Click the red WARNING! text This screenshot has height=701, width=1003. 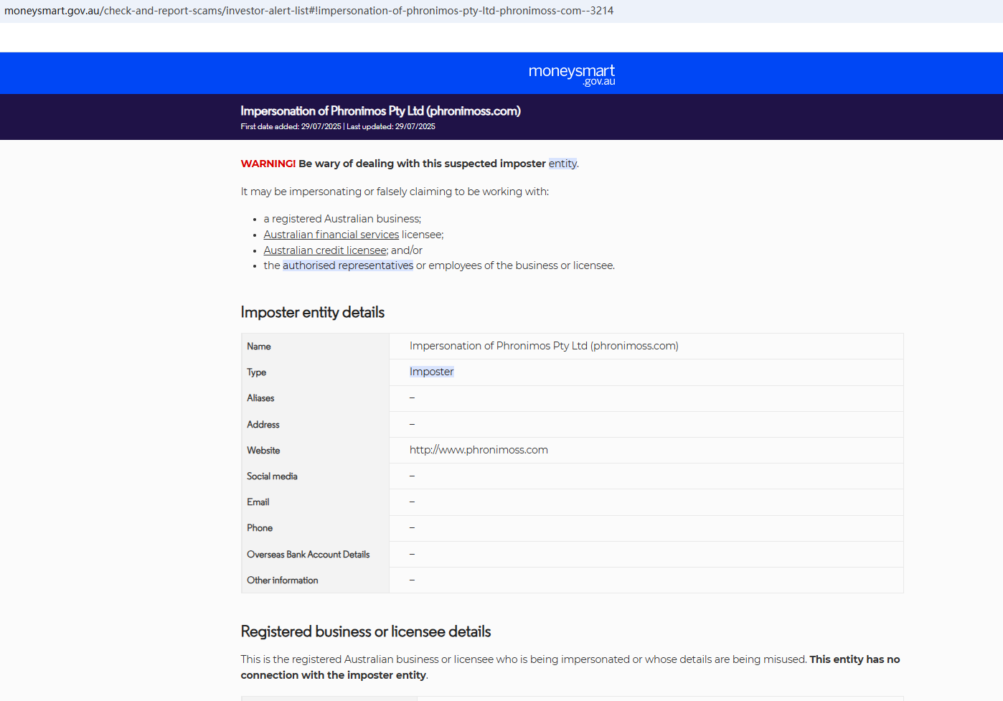click(x=268, y=164)
